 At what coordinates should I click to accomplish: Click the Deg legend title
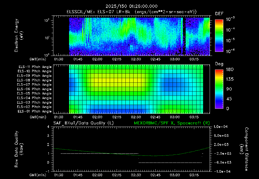pos(219,64)
